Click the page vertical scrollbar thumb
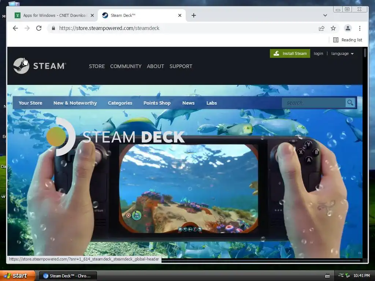The width and height of the screenshot is (375, 281). (x=365, y=53)
